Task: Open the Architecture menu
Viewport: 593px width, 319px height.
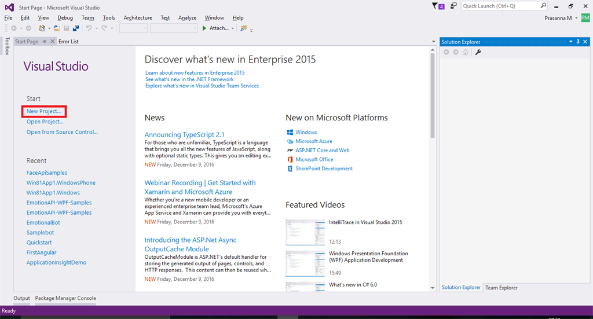Action: 137,18
